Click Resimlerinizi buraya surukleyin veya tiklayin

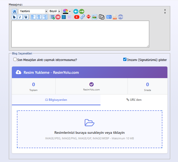pos(89,133)
